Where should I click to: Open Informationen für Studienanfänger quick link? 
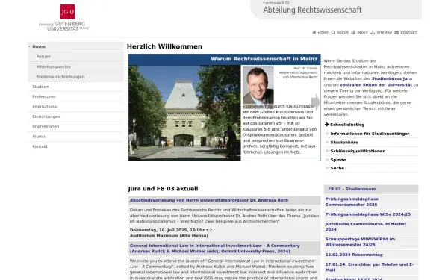pyautogui.click(x=370, y=134)
